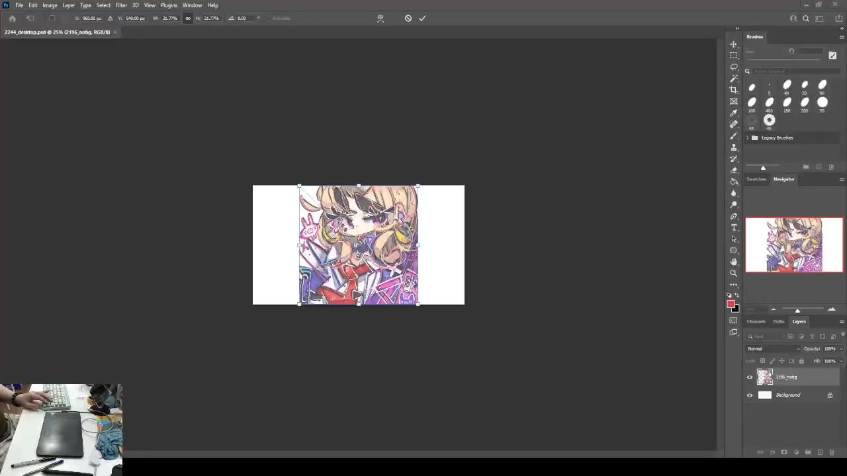
Task: Select the Pen tool
Action: pos(733,216)
